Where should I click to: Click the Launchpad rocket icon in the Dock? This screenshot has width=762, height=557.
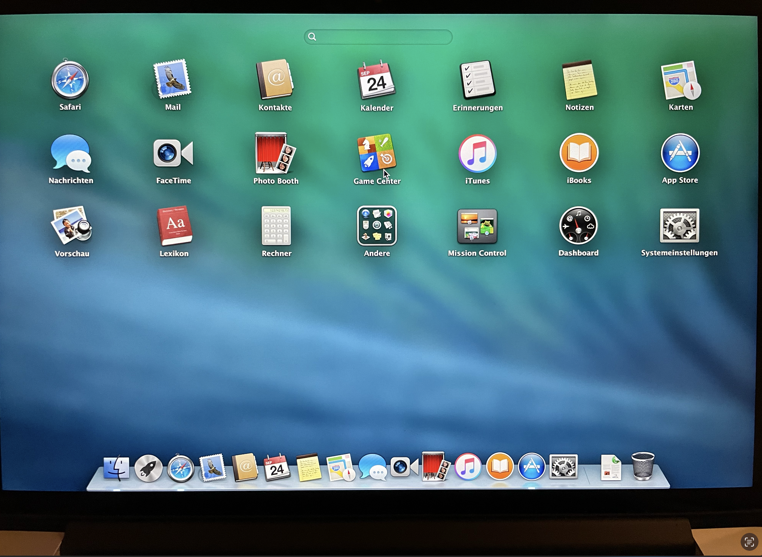click(148, 468)
